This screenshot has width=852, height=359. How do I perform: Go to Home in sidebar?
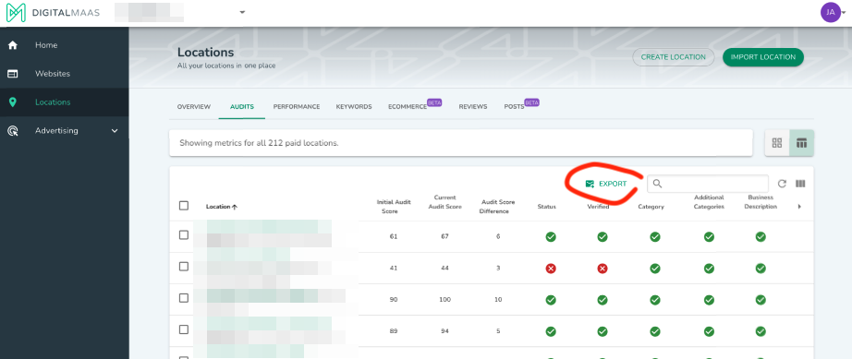pyautogui.click(x=46, y=45)
